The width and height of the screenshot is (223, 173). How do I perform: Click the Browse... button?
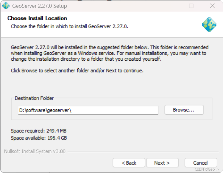[x=184, y=110]
